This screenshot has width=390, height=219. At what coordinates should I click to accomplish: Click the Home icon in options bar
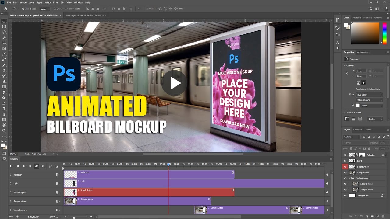(x=5, y=9)
